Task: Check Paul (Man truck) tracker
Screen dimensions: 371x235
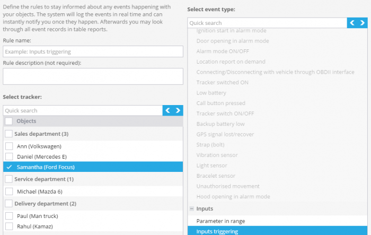Action: coord(9,216)
